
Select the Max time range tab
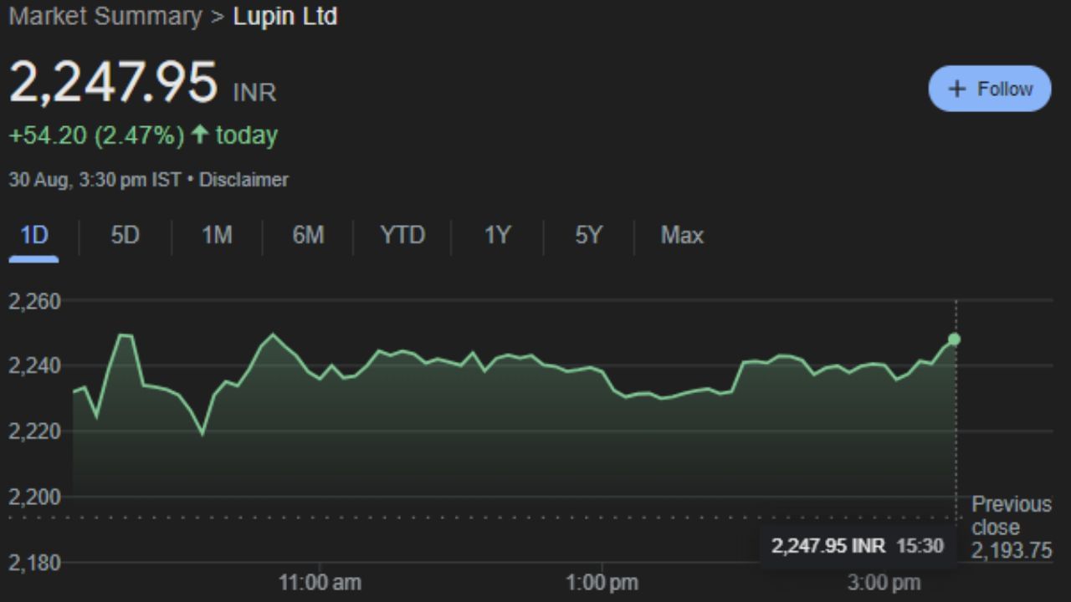(682, 236)
